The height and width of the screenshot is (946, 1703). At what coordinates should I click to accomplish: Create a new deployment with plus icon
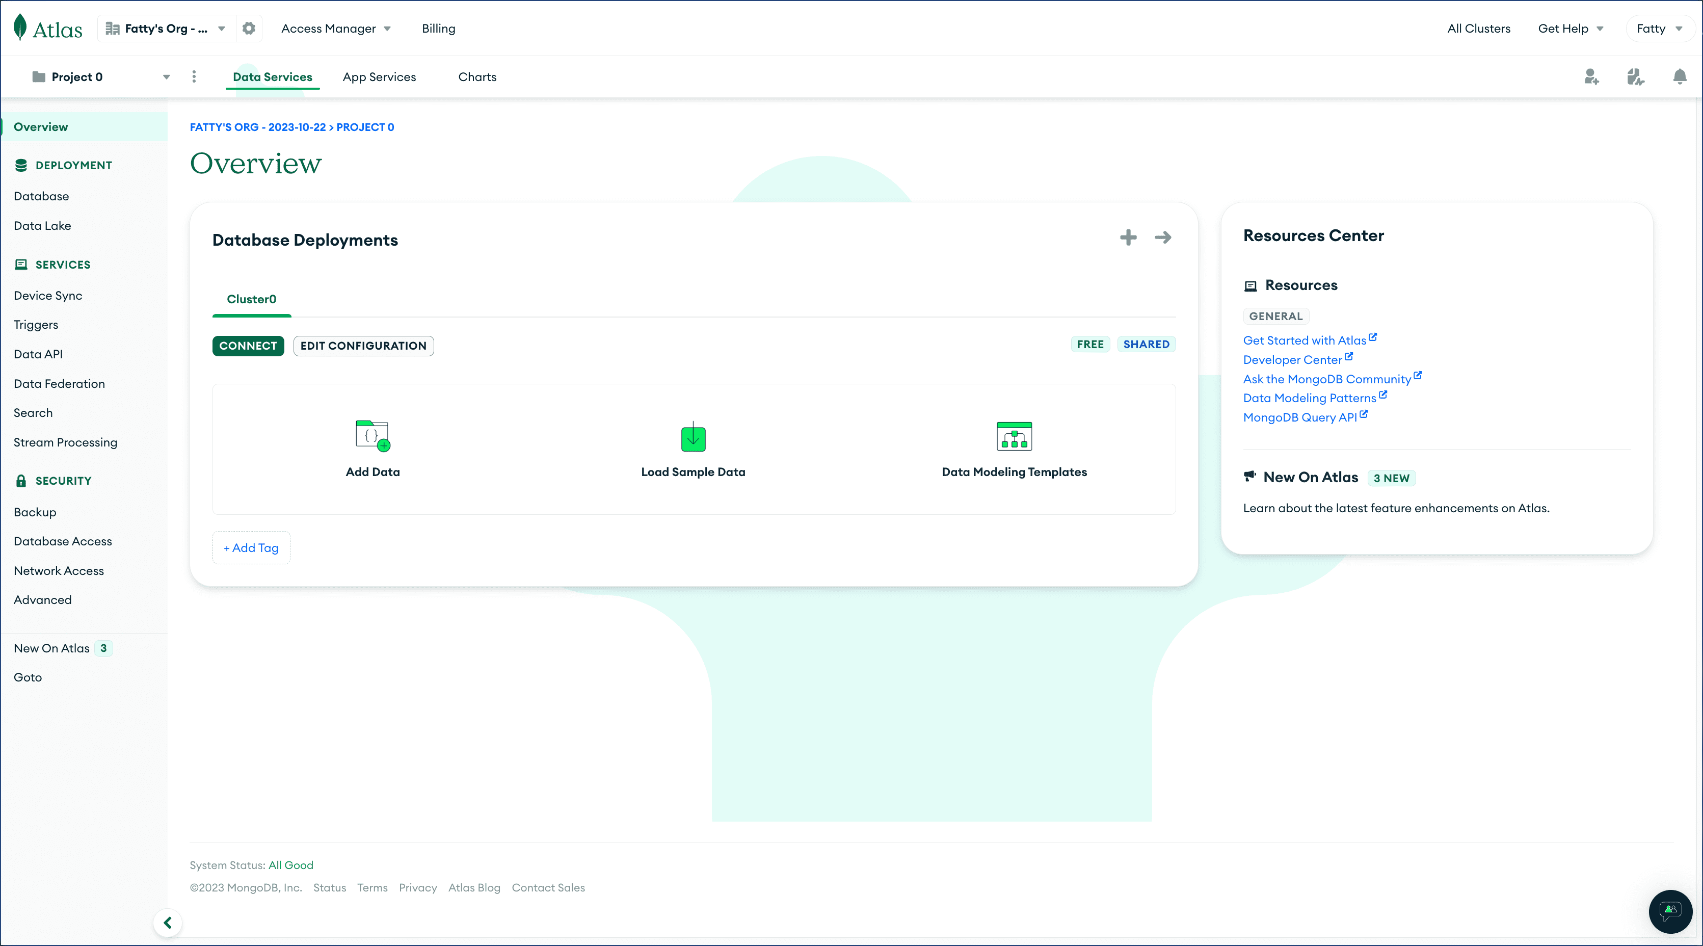(x=1129, y=238)
